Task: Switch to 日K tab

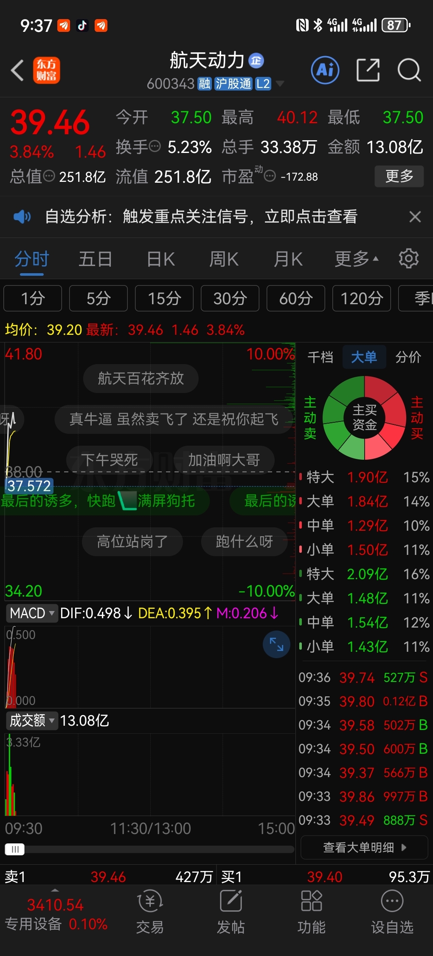Action: coord(161,259)
